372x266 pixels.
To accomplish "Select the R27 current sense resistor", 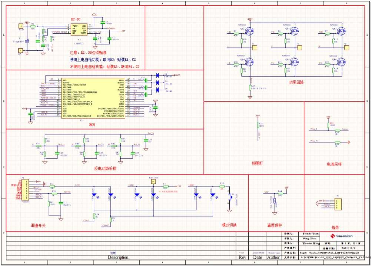I will [x=250, y=87].
